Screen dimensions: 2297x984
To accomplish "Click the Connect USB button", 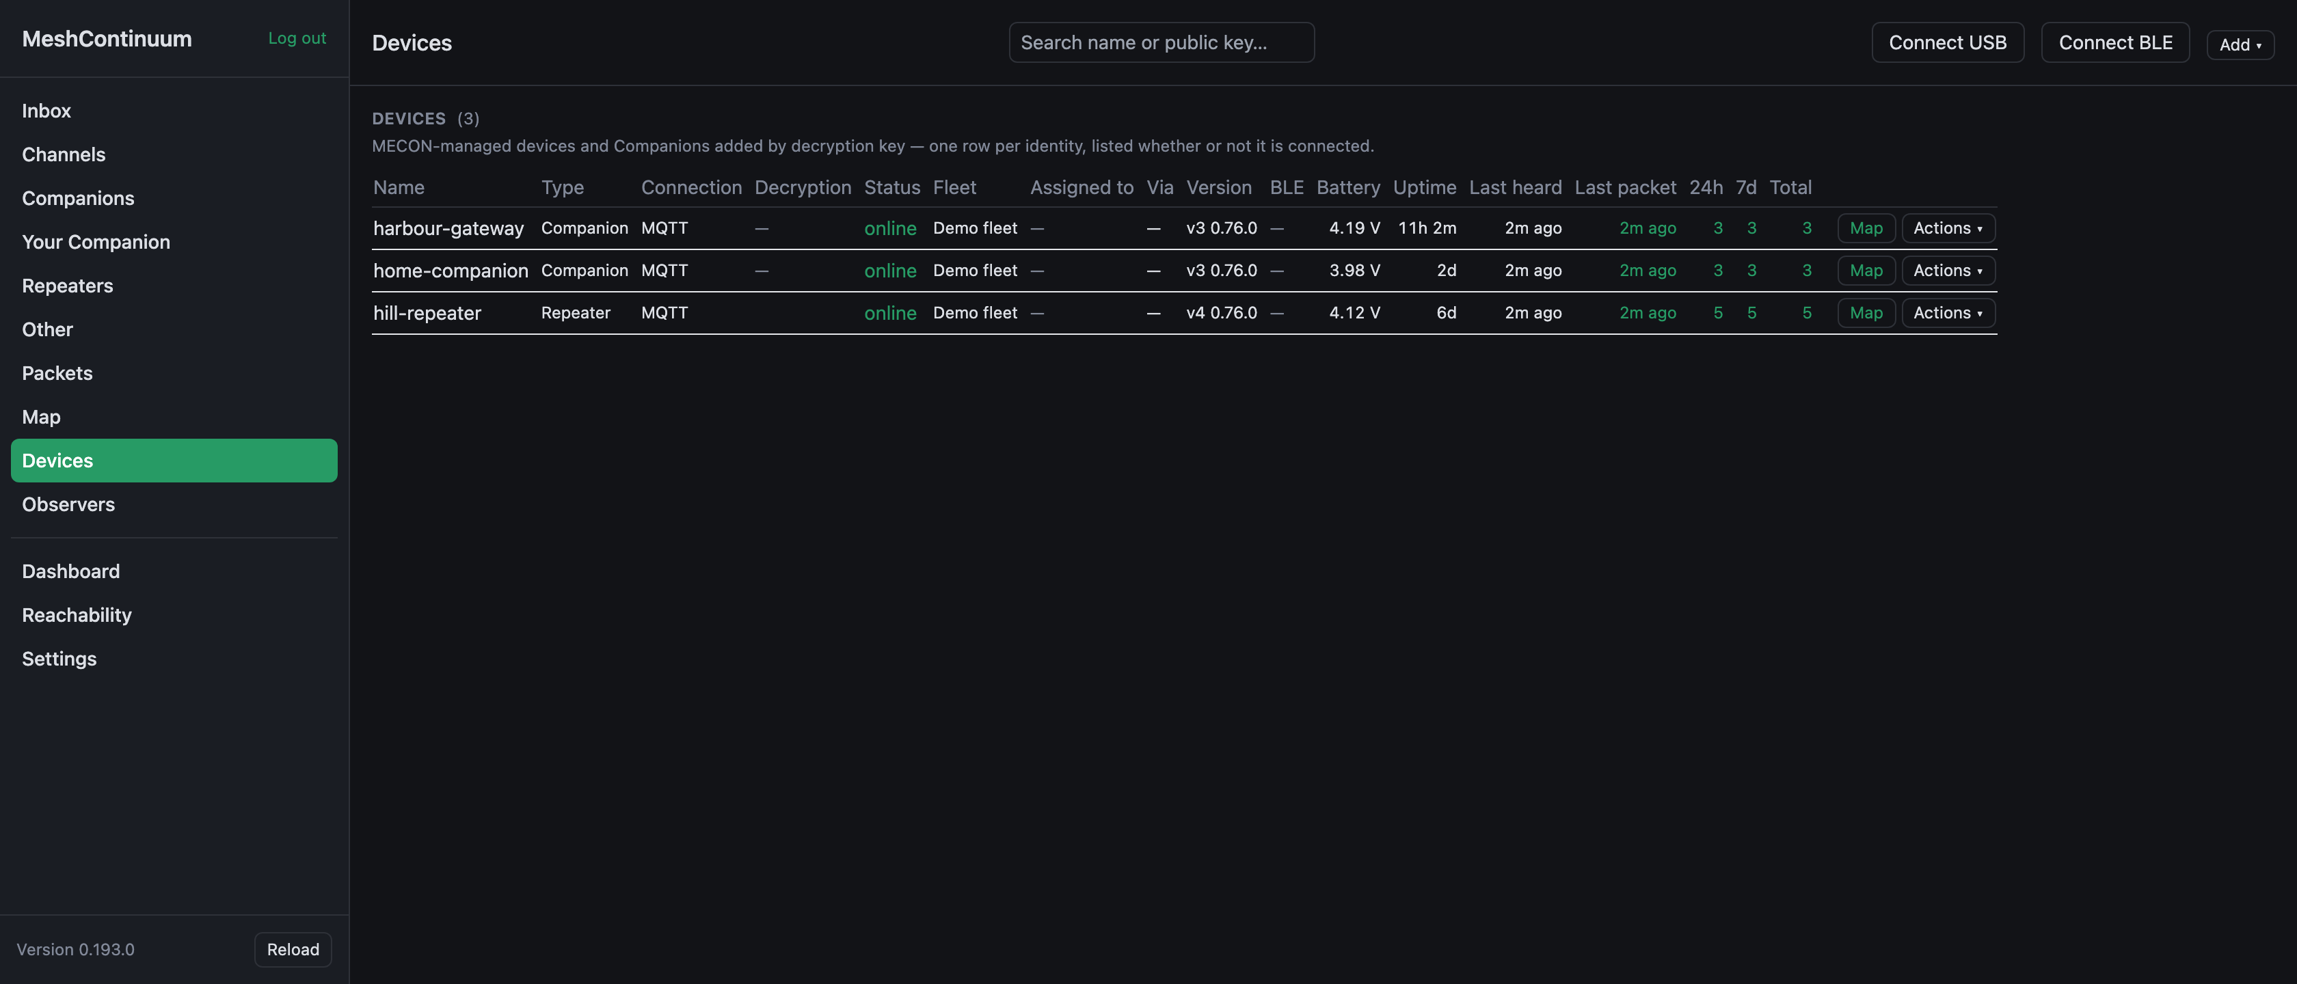I will (x=1948, y=43).
